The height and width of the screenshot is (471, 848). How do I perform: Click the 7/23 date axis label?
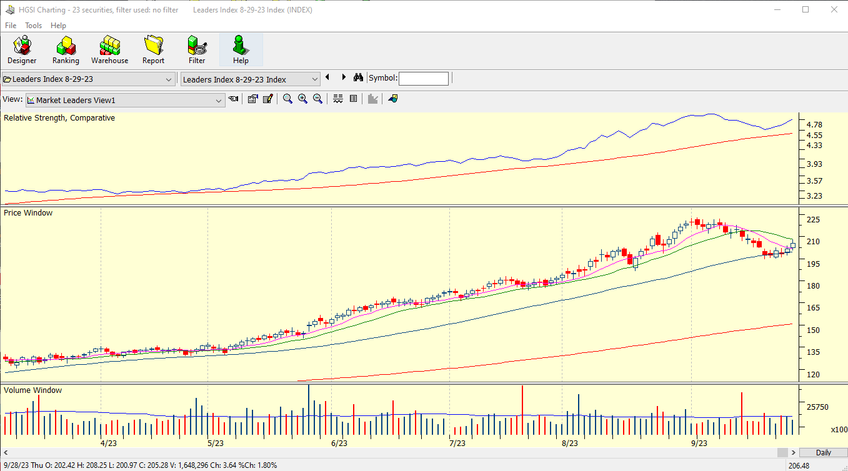point(457,443)
